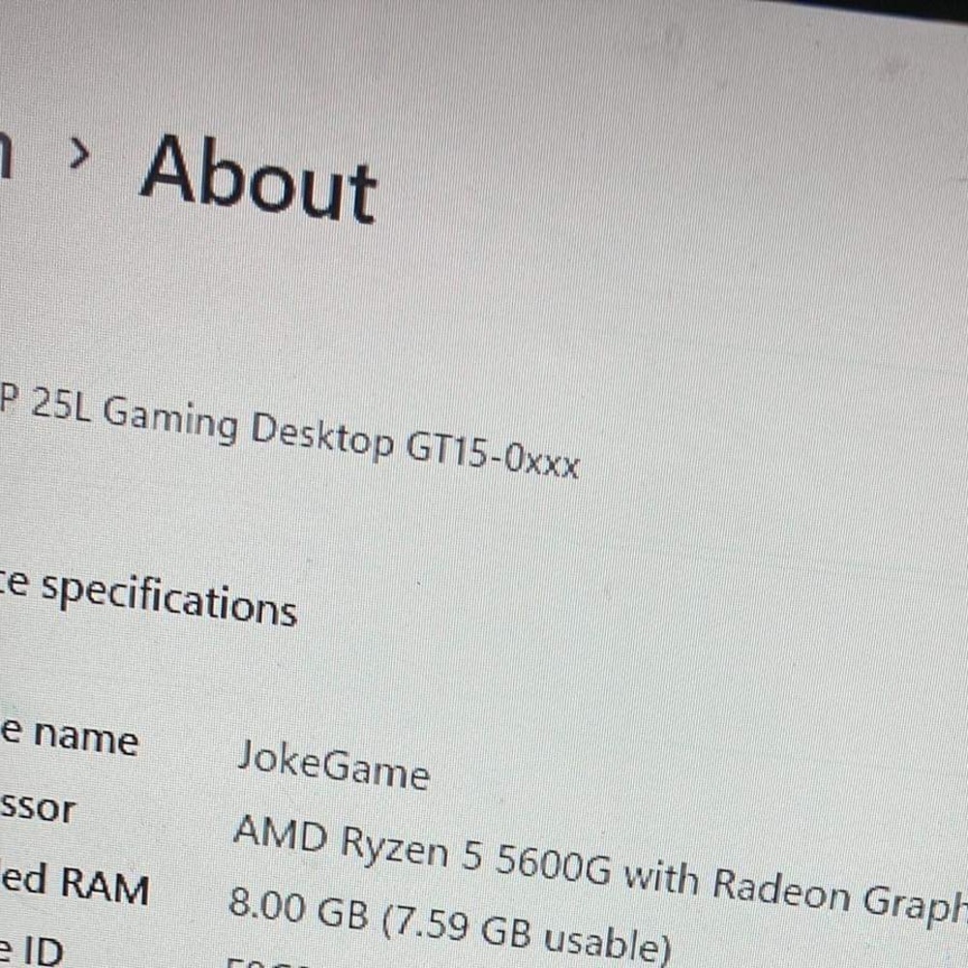Image resolution: width=968 pixels, height=968 pixels.
Task: Select the Processor row label
Action: (37, 807)
